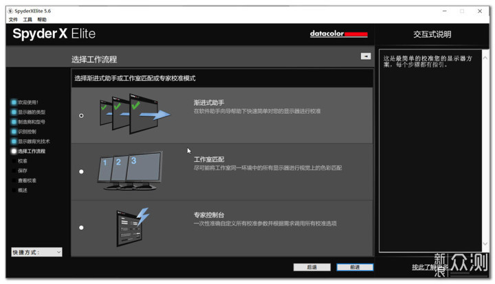Click the expert console lightning icon

pyautogui.click(x=133, y=227)
